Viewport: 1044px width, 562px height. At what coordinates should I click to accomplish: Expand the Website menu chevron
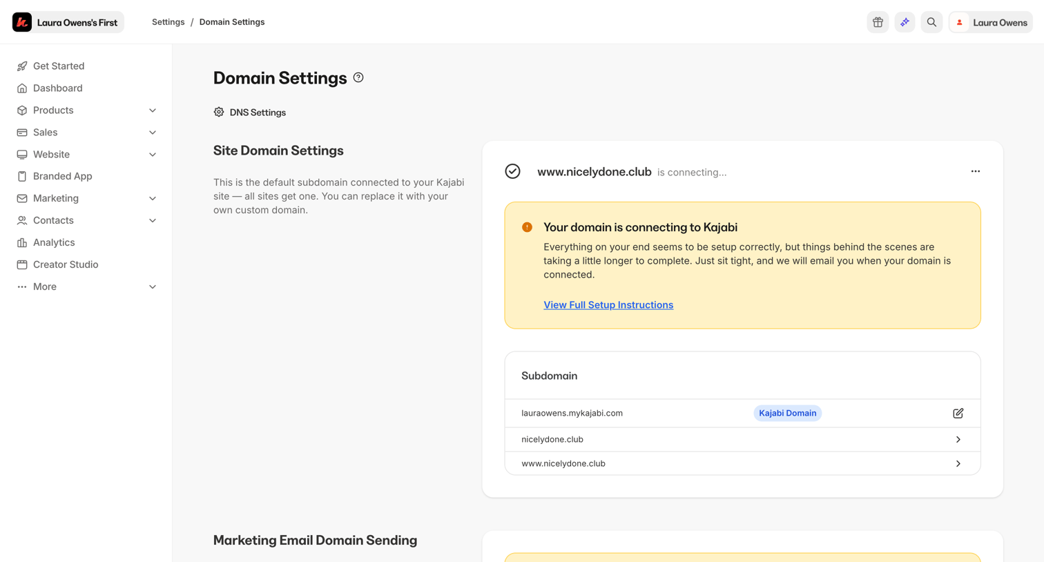tap(153, 155)
